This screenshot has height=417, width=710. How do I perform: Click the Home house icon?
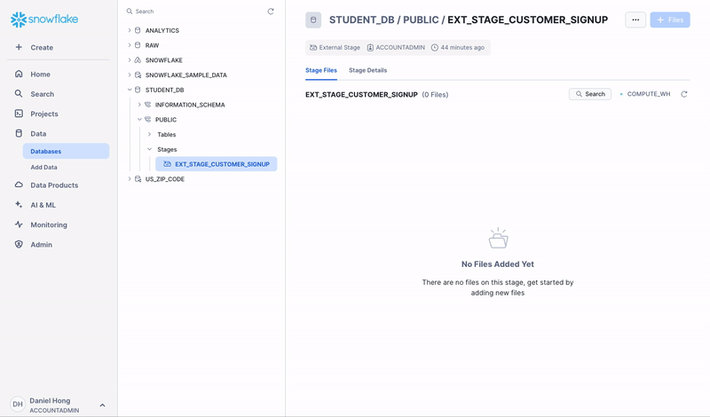[19, 74]
